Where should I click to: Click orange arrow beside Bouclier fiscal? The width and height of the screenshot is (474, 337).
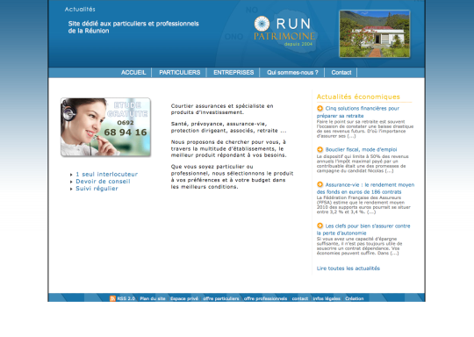click(320, 149)
